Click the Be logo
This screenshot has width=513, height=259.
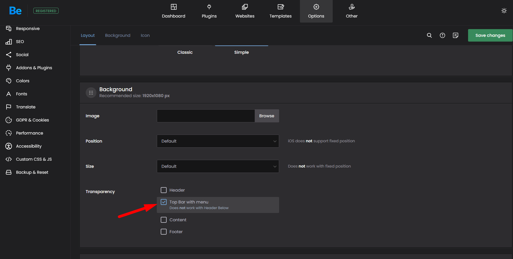(x=15, y=11)
